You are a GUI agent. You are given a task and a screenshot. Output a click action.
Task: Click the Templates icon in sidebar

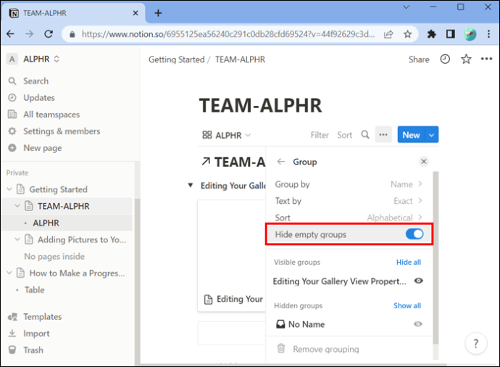(x=12, y=316)
